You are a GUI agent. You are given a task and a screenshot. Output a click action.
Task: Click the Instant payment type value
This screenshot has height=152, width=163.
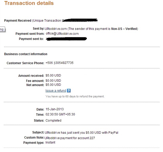click(x=50, y=142)
